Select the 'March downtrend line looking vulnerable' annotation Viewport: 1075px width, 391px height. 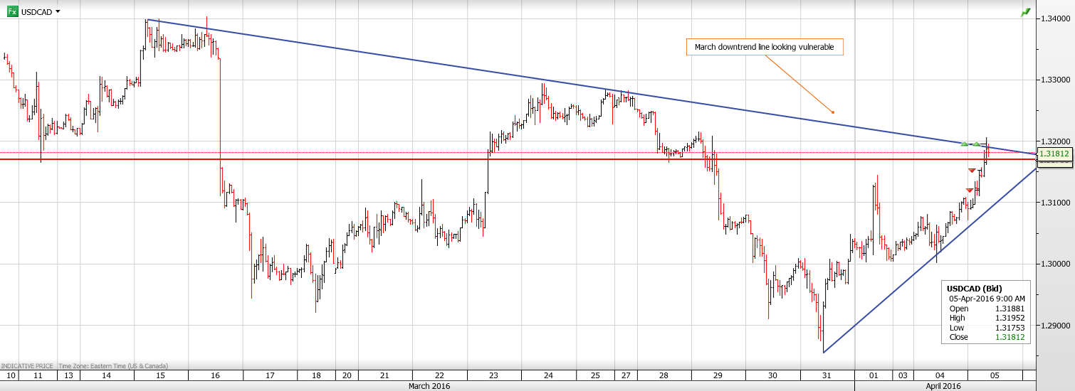[763, 48]
